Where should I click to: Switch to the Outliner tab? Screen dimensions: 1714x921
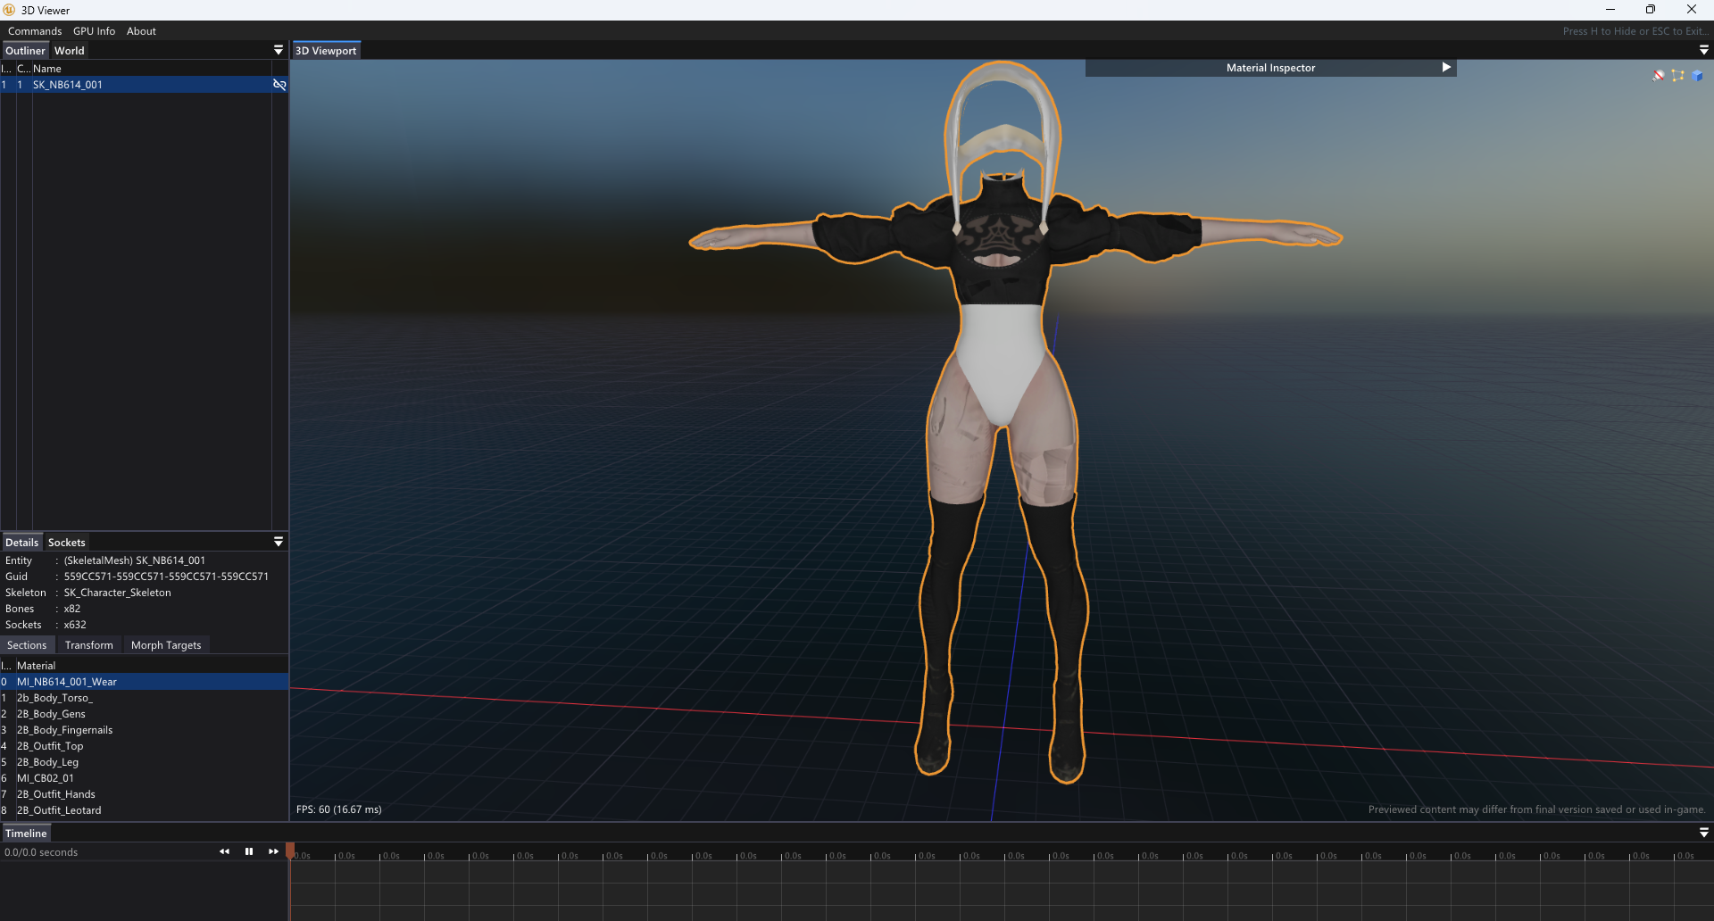click(x=25, y=51)
